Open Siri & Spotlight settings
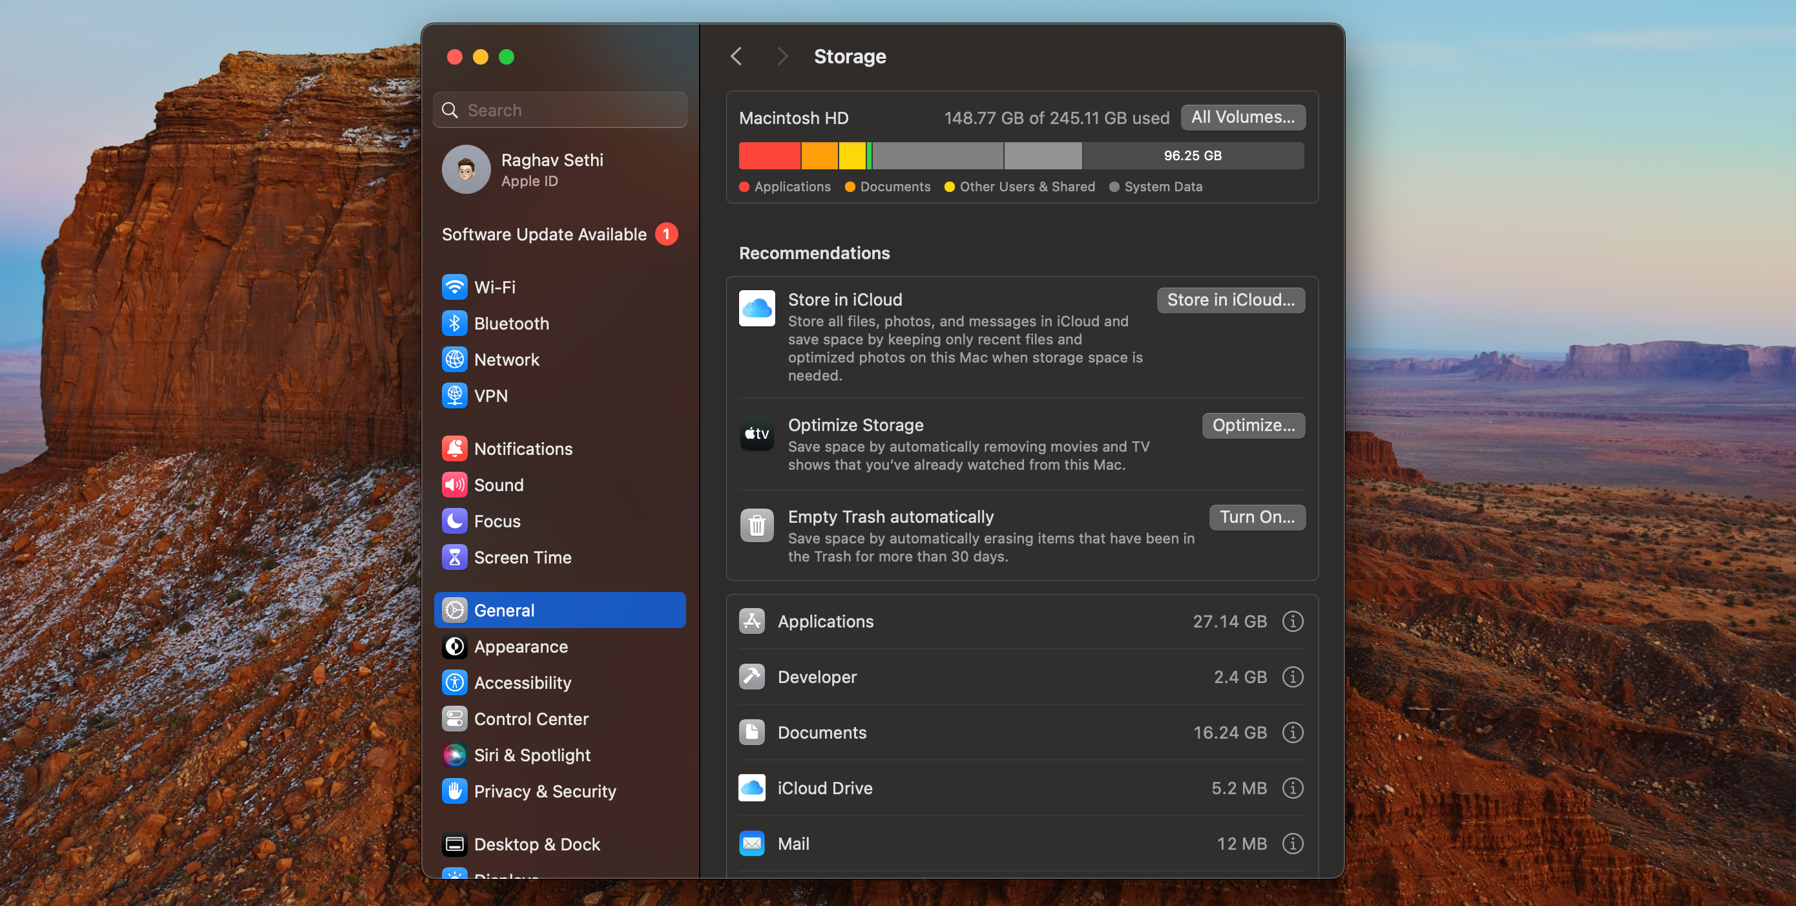1796x906 pixels. [x=532, y=755]
